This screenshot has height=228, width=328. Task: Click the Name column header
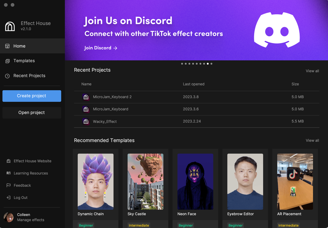[x=86, y=84]
